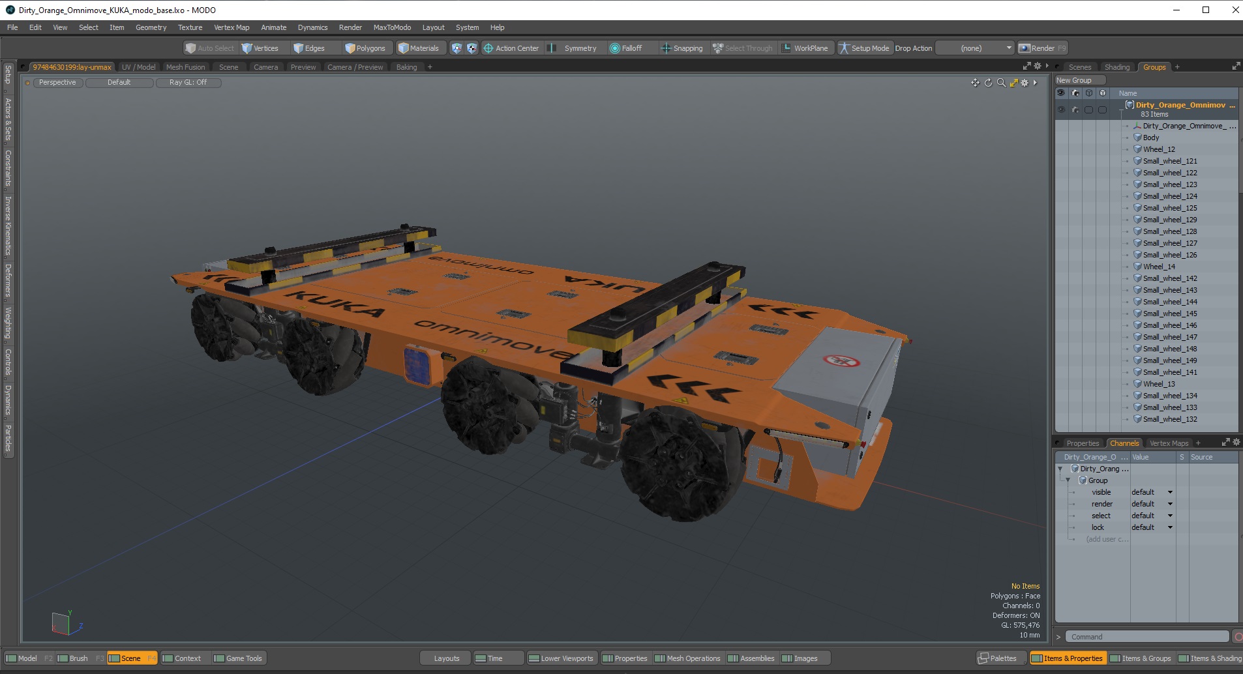1243x674 pixels.
Task: Add a new tab with the viewport plus button
Action: [430, 67]
